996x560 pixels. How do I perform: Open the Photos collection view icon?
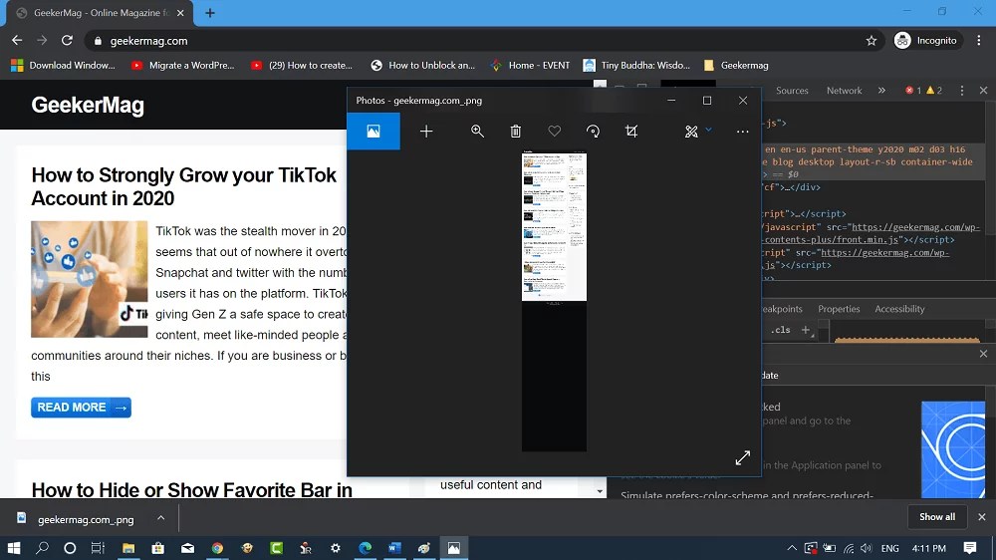coord(373,132)
